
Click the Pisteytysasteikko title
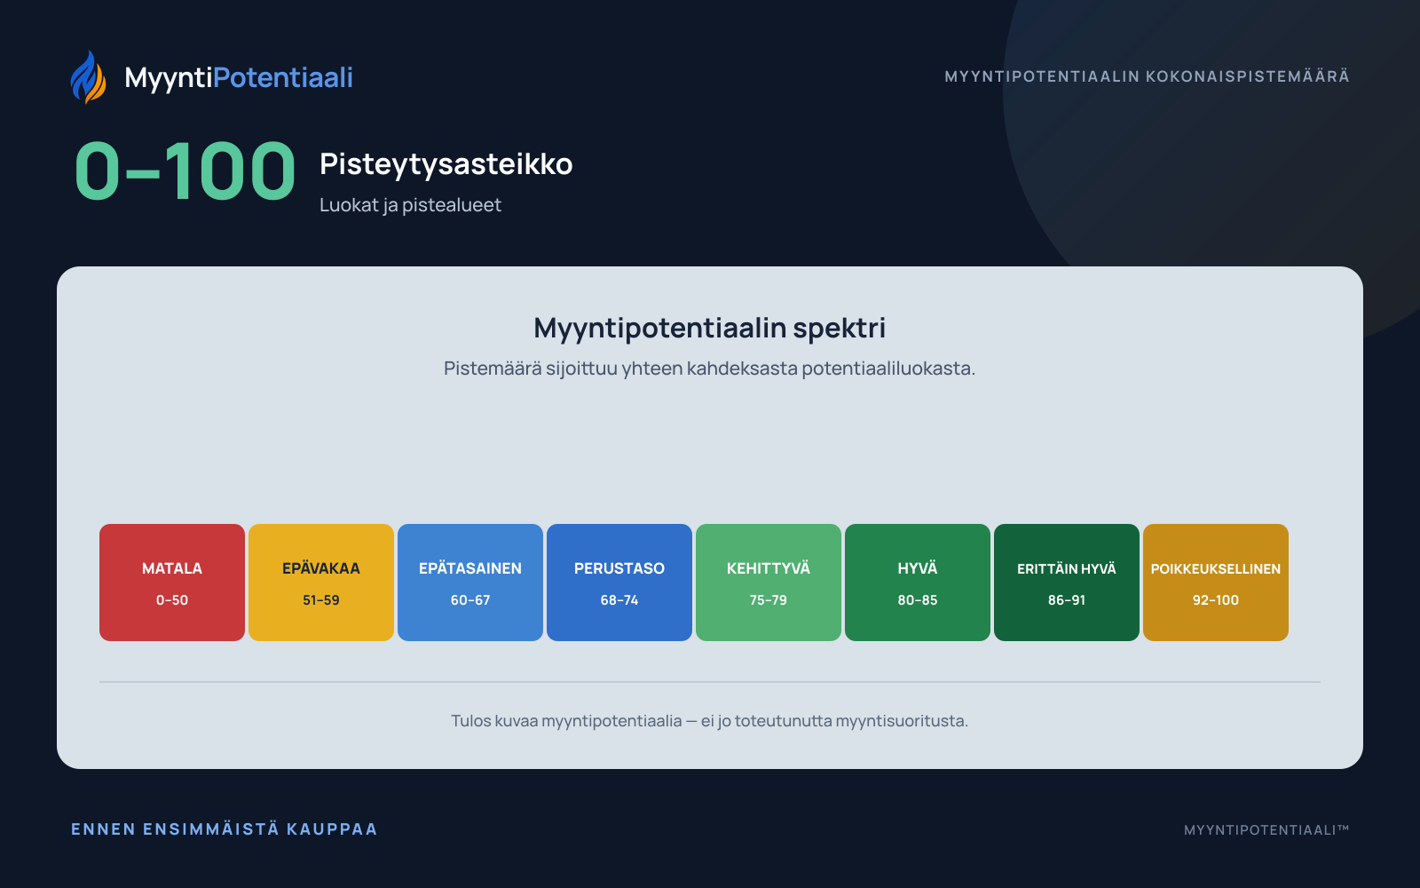tap(446, 164)
